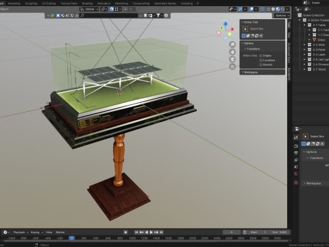Click the search field in the asset bar

click(x=109, y=15)
